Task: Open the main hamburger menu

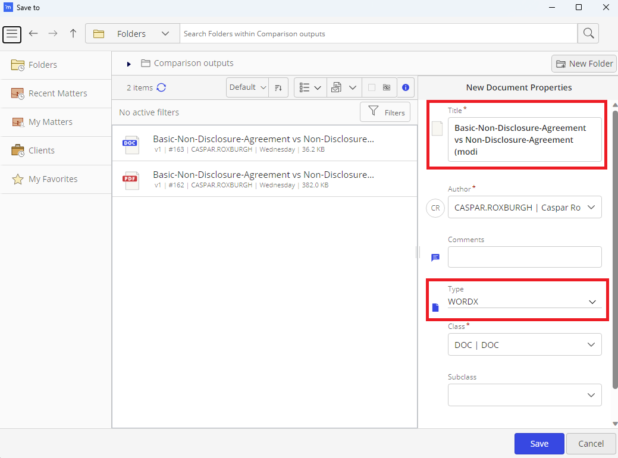Action: 12,34
